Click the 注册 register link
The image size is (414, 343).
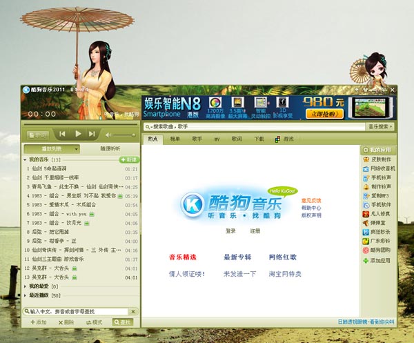point(255,231)
